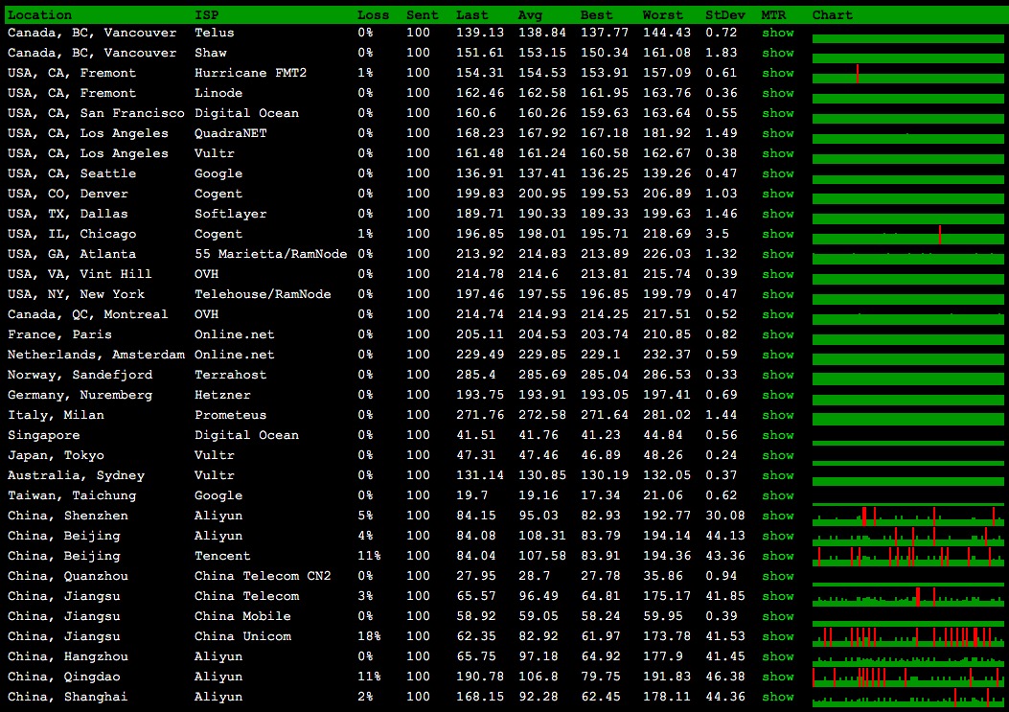
Task: Click show MTR link for Vancouver Telus
Action: pos(777,33)
